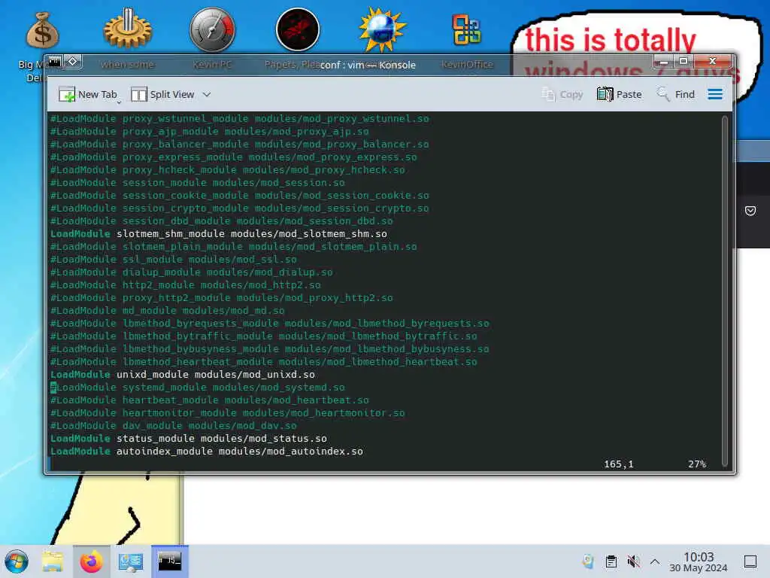This screenshot has width=770, height=578.
Task: Minimize the Konsole window
Action: 663,62
